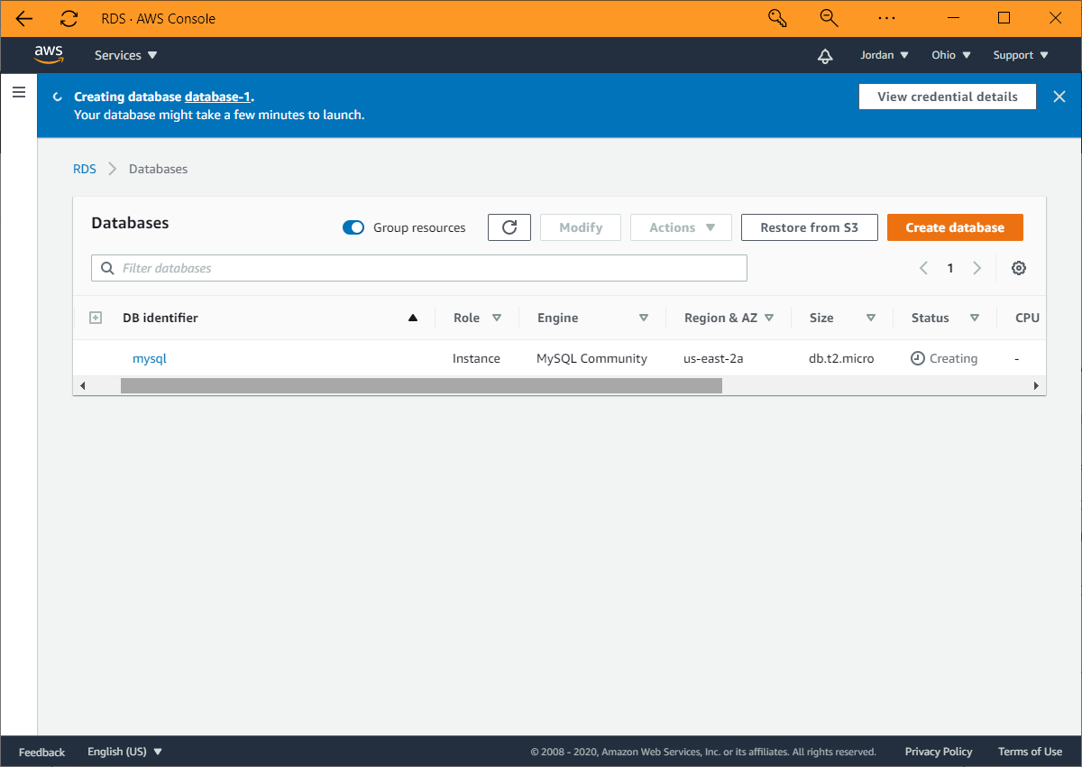Click the AWS logo home icon

(x=49, y=55)
